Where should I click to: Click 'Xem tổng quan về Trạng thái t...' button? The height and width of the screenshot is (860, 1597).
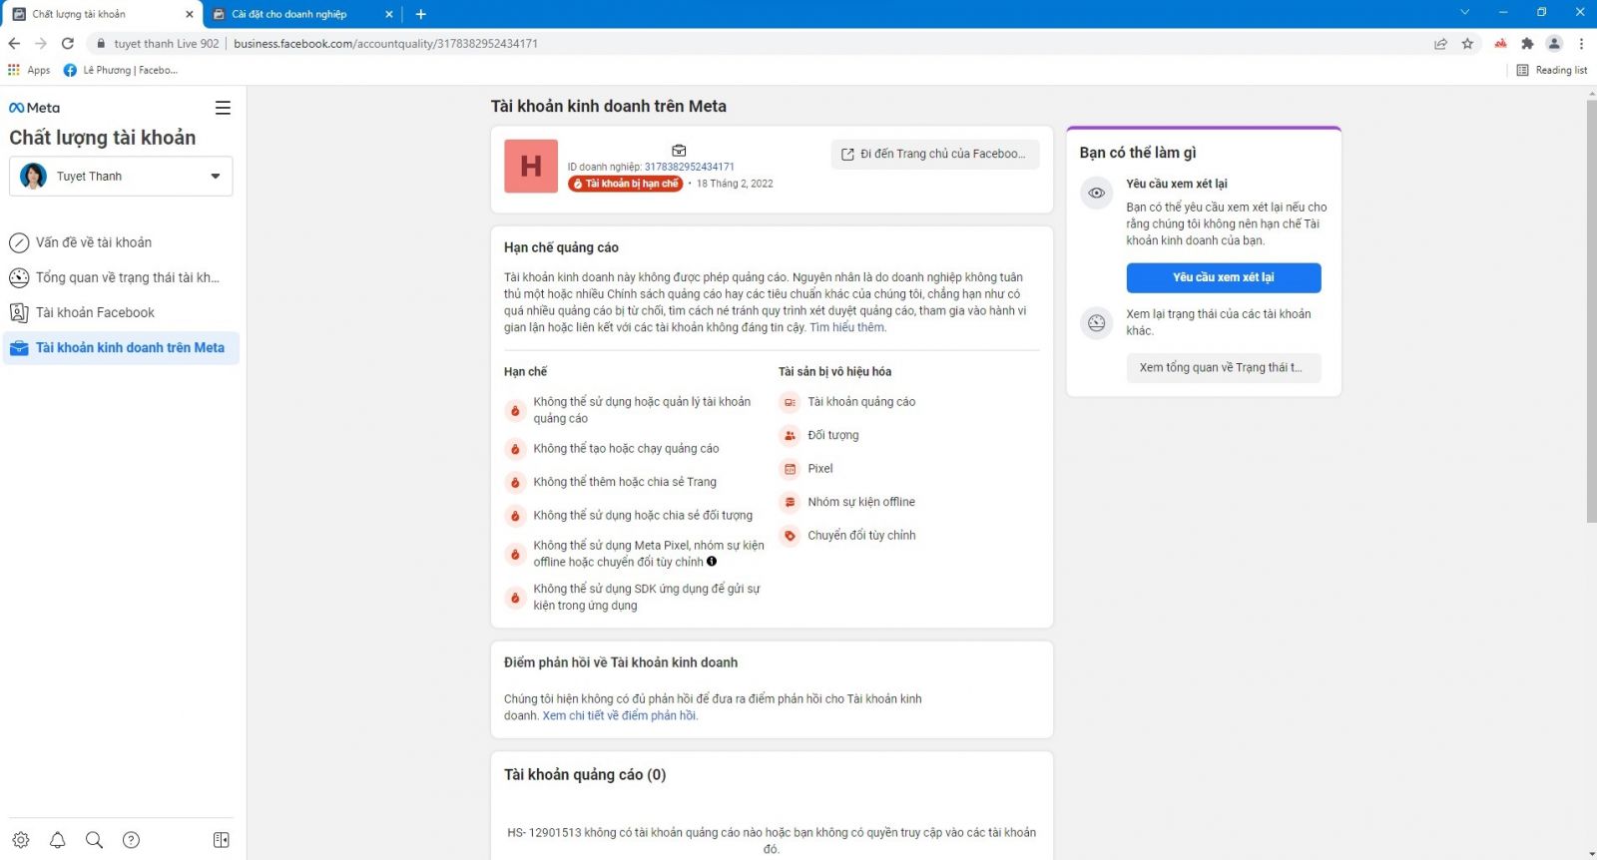click(x=1224, y=367)
